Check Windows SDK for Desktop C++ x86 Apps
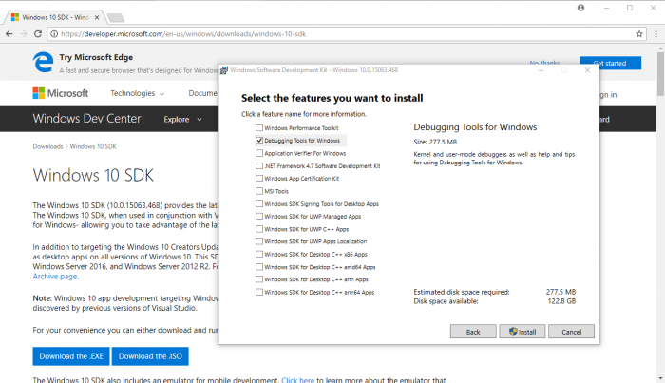Viewport: 665px width, 383px height. 259,254
